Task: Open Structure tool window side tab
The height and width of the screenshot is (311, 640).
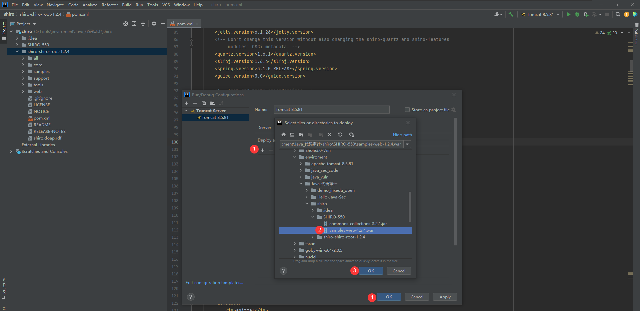Action: [4, 288]
